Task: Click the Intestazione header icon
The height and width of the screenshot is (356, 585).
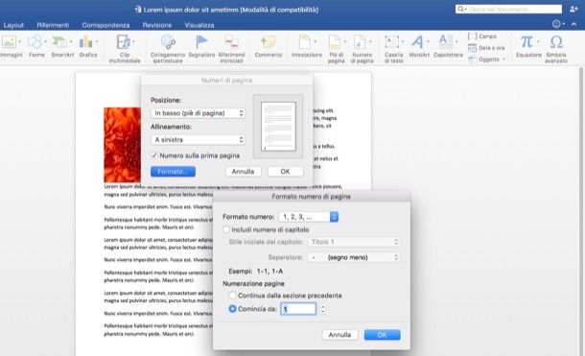Action: [x=304, y=42]
